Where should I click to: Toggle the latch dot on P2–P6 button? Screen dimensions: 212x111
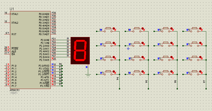click(171, 57)
